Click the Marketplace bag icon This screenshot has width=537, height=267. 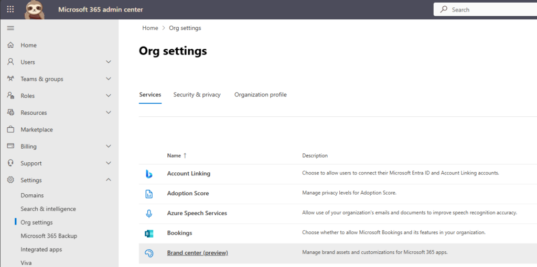click(x=10, y=129)
